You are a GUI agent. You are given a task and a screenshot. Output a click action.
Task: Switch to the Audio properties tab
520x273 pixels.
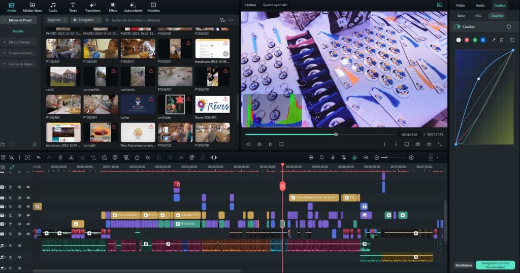click(x=480, y=5)
